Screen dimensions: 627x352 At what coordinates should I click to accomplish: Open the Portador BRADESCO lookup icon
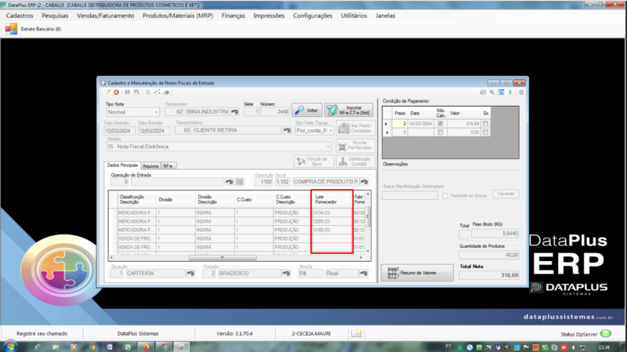(x=286, y=273)
